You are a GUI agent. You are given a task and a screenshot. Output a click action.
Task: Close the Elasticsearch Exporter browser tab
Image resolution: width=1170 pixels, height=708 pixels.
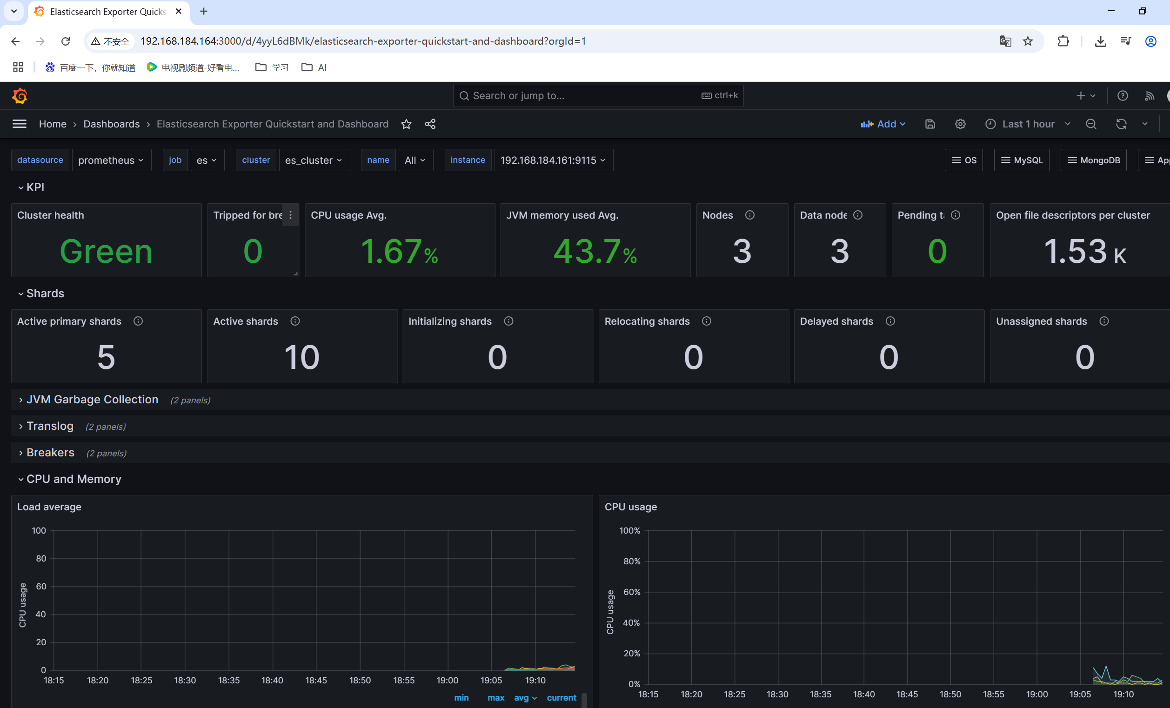[x=179, y=11]
